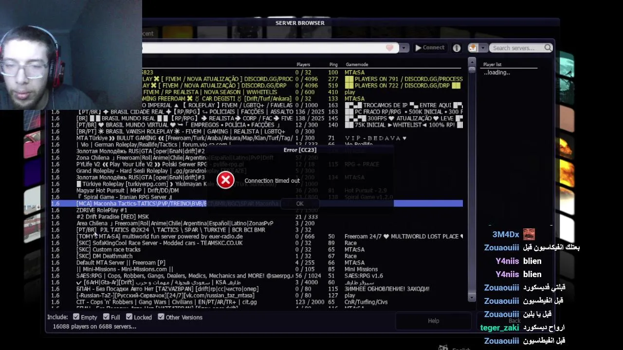Select the CIT - Cops 'n' Robbers server row
623x350 pixels.
click(257, 302)
